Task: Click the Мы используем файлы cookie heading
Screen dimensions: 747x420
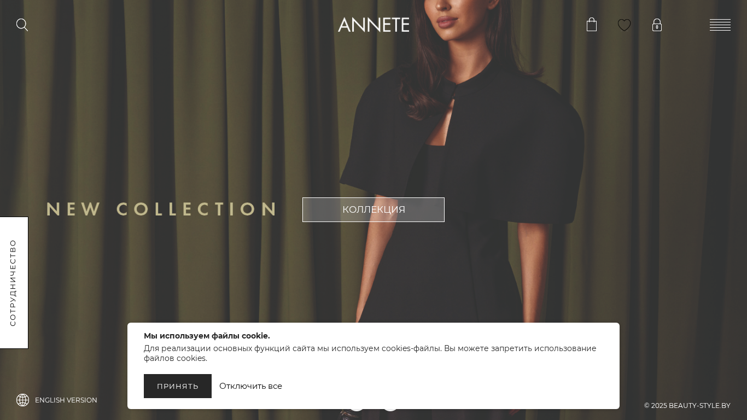Action: (207, 336)
